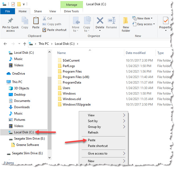Image resolution: width=177 pixels, height=170 pixels.
Task: Click the Properties checkmark icon
Action: click(x=166, y=21)
